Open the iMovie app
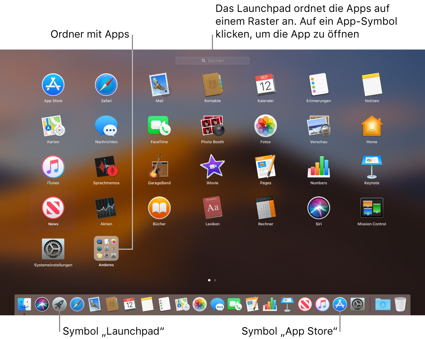The width and height of the screenshot is (425, 339). click(212, 167)
